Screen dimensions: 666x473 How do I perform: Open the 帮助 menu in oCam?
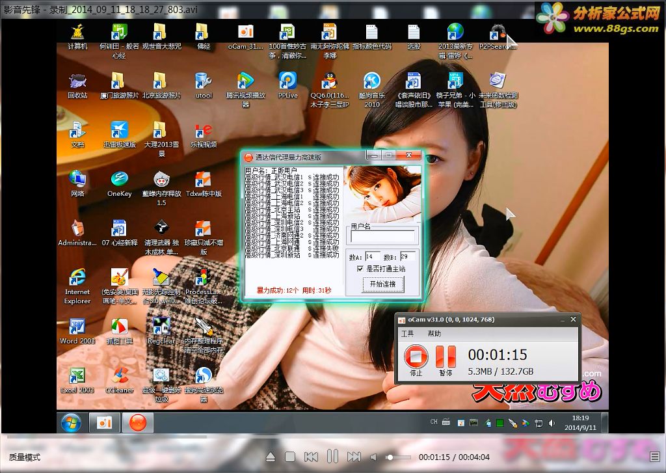click(x=434, y=334)
